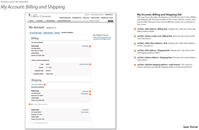
Task: Go to the My Account Home tab
Action: [x=35, y=33]
